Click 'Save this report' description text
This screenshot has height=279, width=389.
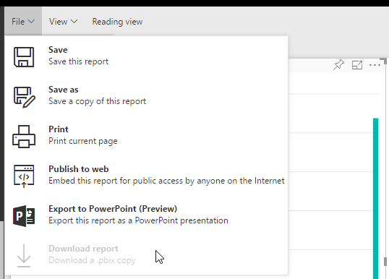coord(78,61)
